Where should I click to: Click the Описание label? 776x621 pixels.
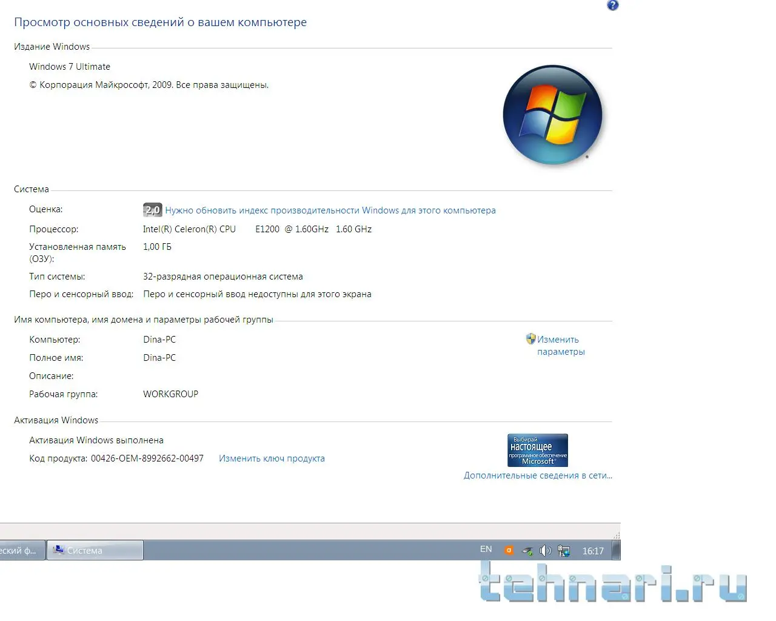coord(51,376)
